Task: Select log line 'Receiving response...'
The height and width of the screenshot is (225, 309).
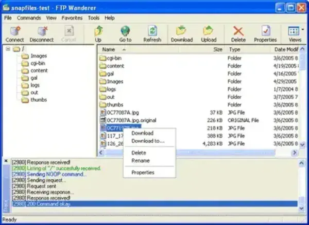Action: tap(43, 192)
